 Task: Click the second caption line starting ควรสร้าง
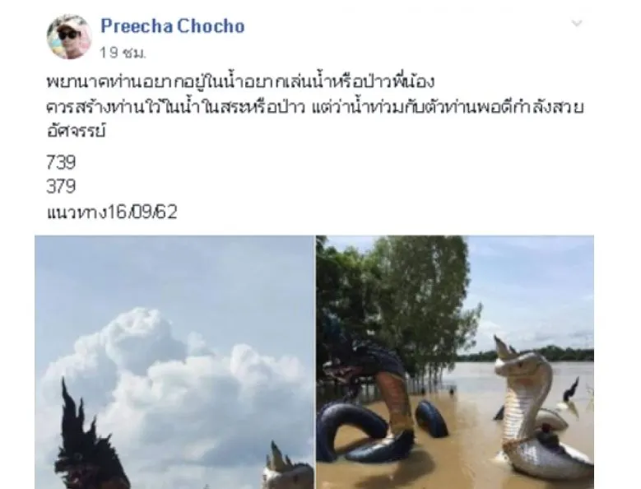(315, 107)
